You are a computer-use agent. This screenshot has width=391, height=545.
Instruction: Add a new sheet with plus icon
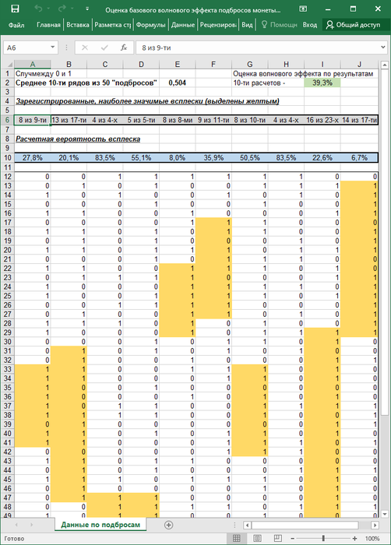click(x=169, y=525)
